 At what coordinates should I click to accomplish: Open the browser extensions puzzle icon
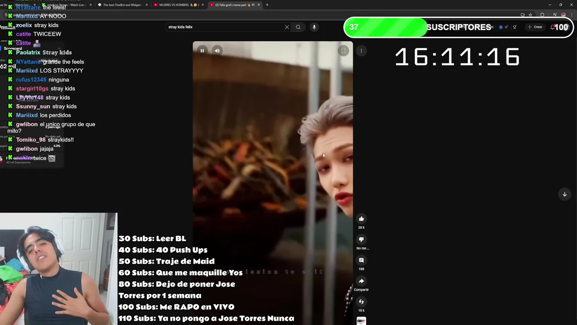pos(542,15)
